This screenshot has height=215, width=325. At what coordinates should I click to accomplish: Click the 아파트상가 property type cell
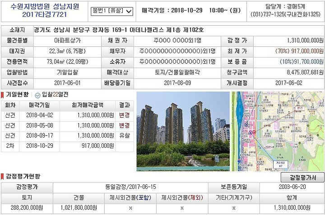(x=67, y=41)
